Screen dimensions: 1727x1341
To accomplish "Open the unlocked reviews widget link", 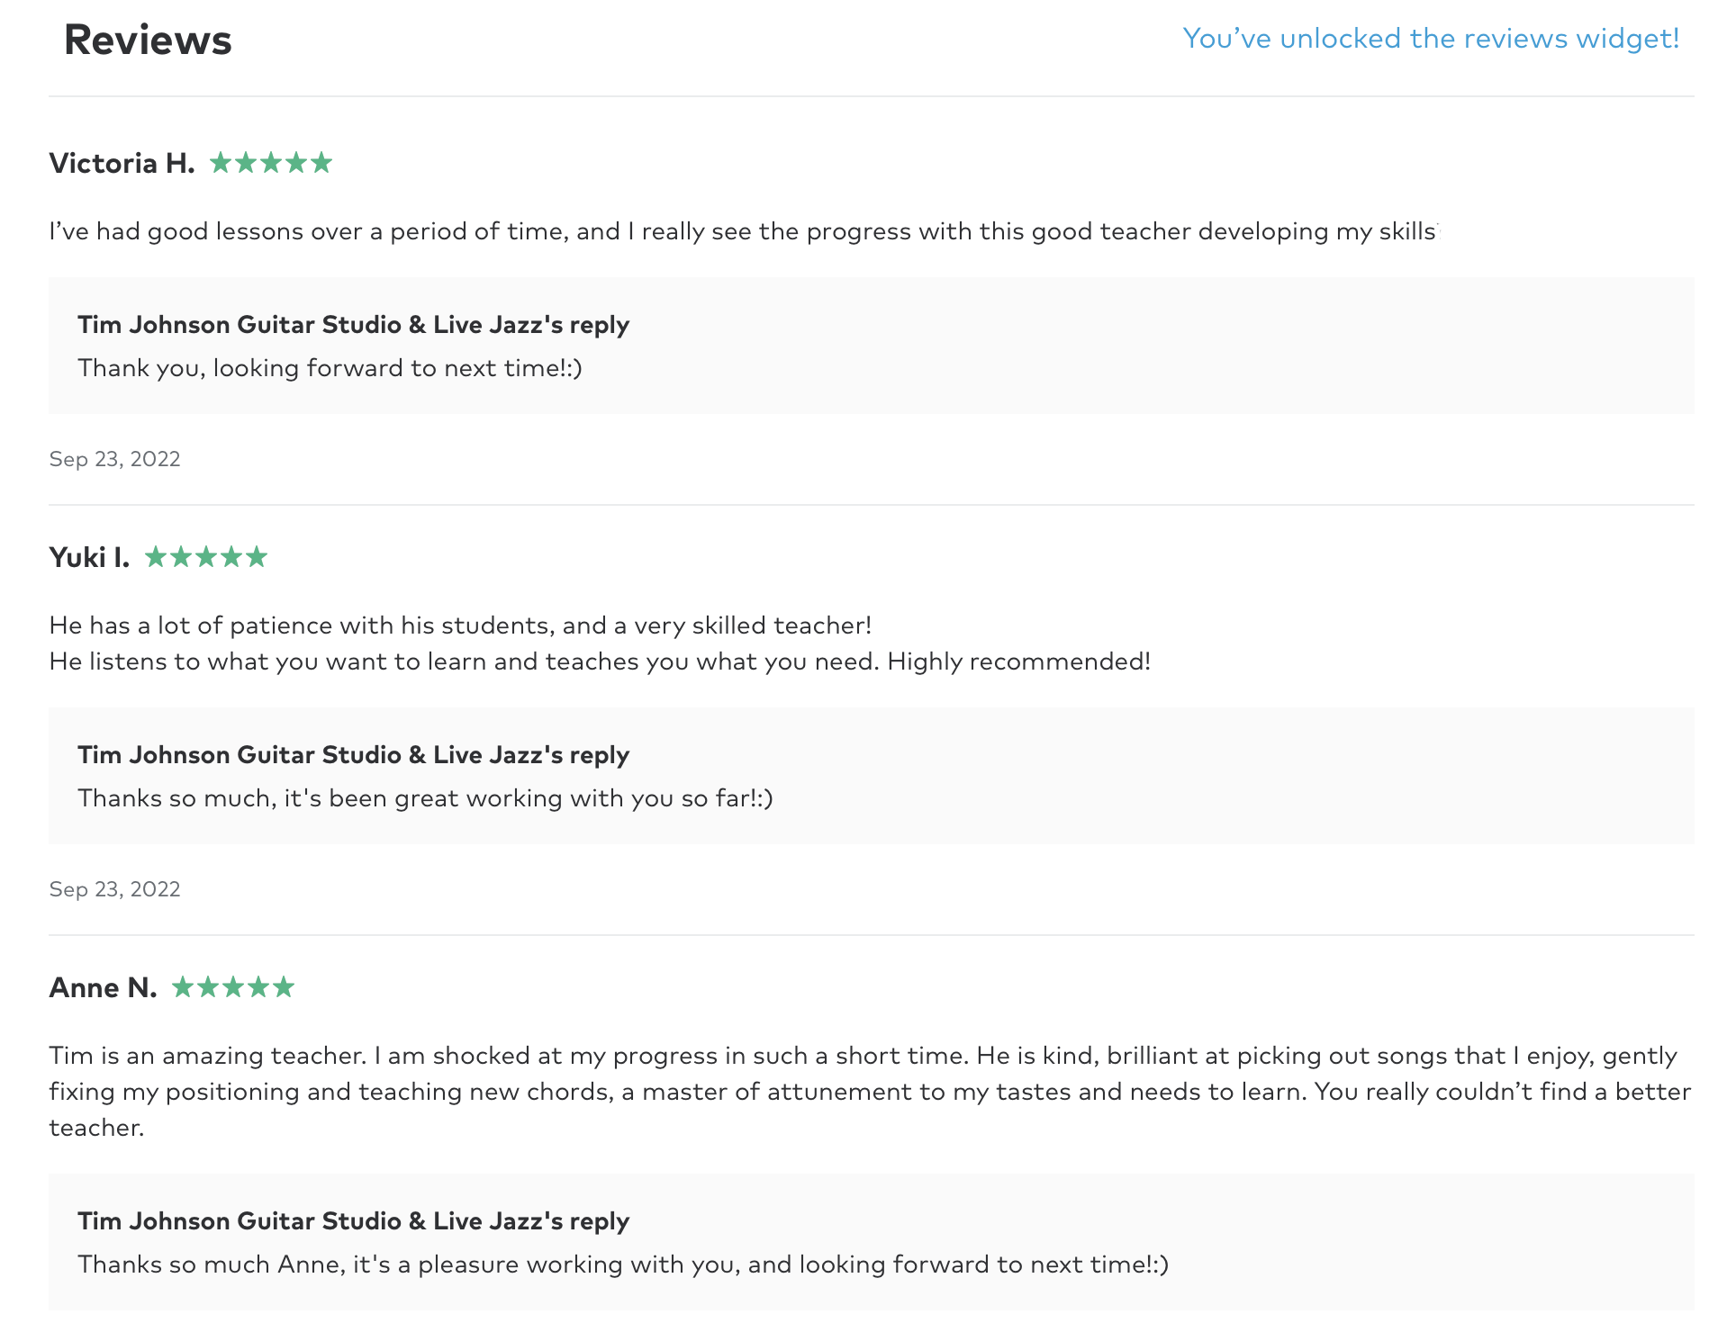I will (1431, 39).
